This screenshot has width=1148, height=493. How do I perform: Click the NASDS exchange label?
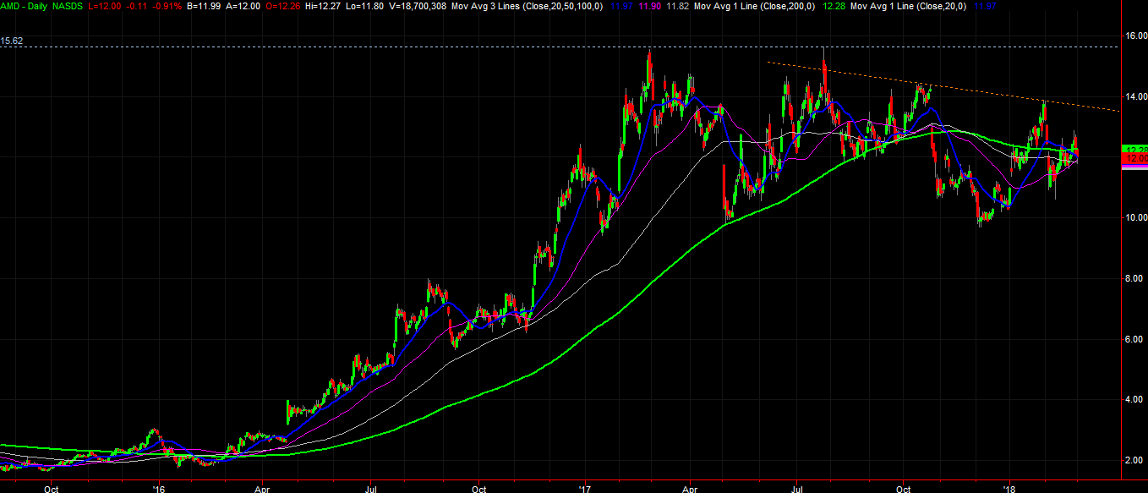tap(69, 6)
